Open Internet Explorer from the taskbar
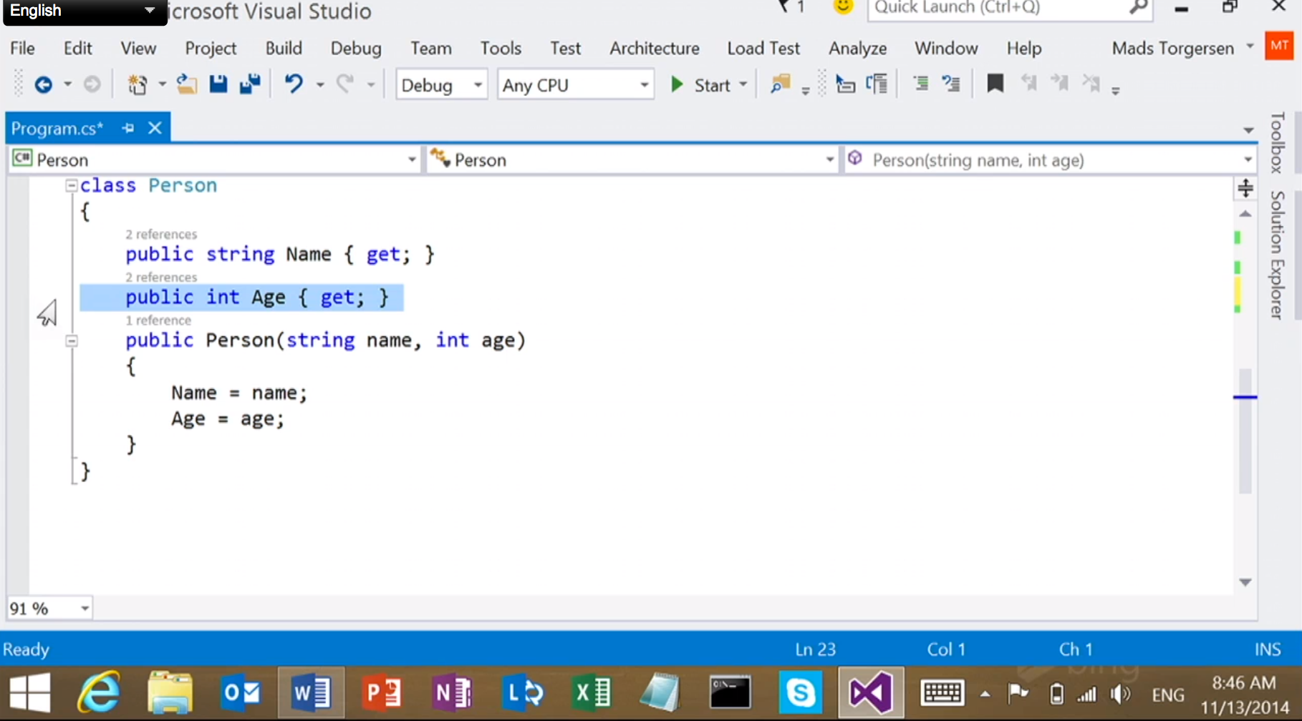This screenshot has width=1302, height=721. pyautogui.click(x=100, y=692)
